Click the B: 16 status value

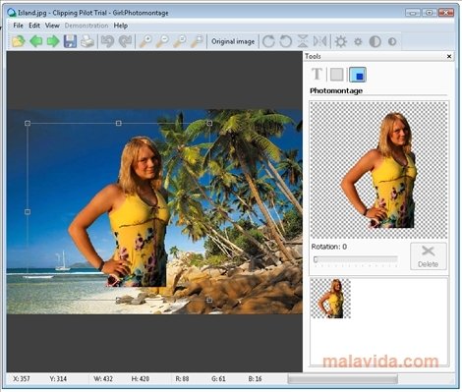point(255,379)
